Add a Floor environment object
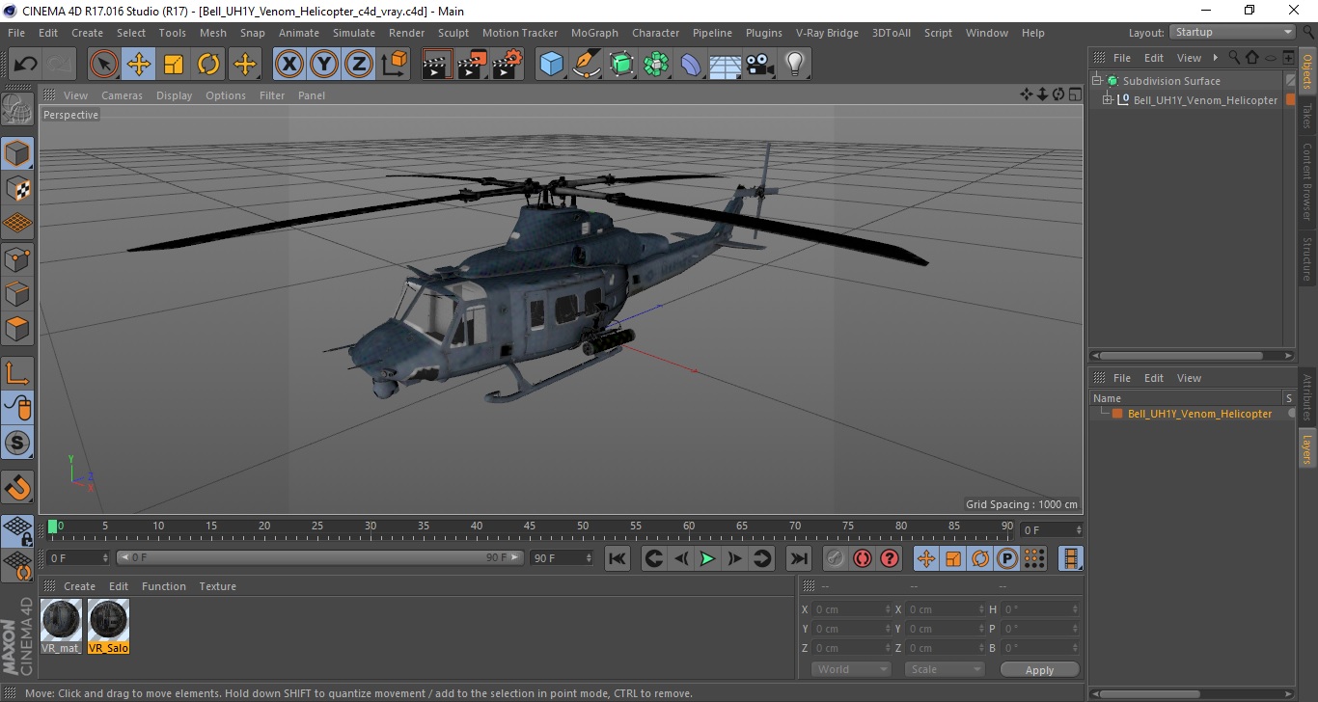 click(725, 65)
